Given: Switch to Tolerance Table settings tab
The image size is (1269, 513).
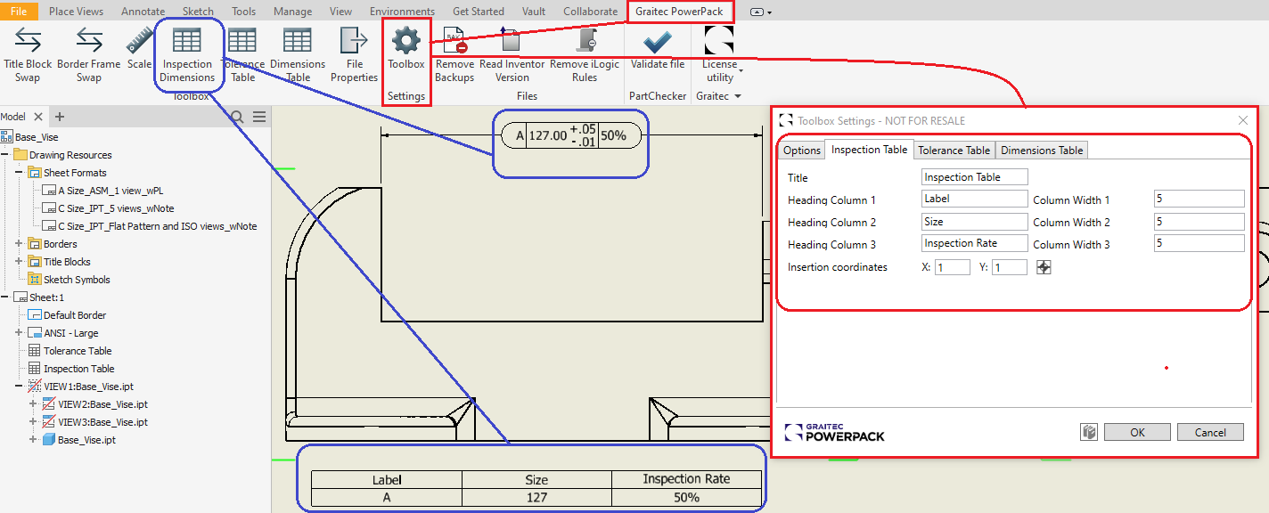Looking at the screenshot, I should [954, 151].
